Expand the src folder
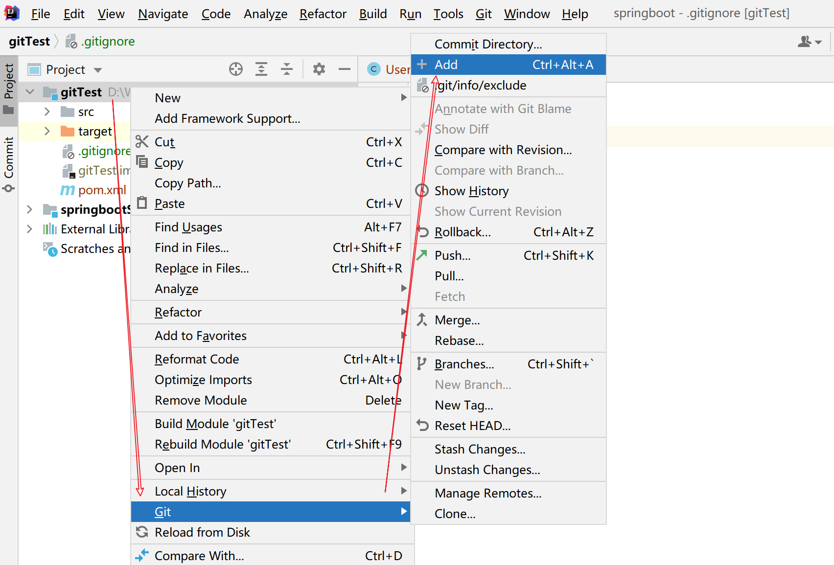The width and height of the screenshot is (834, 565). [47, 112]
